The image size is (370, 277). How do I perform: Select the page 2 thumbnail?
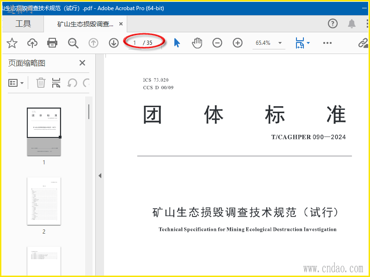44,201
